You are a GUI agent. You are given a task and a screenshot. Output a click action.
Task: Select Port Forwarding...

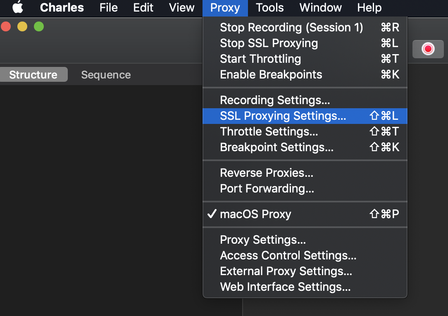pyautogui.click(x=305, y=188)
